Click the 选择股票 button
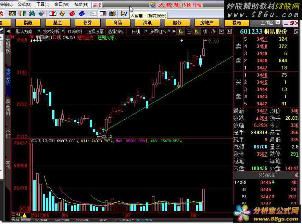The image size is (302, 224). point(95,31)
